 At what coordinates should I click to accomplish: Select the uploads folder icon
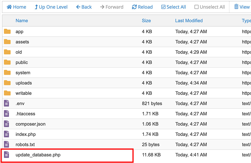coord(7,83)
